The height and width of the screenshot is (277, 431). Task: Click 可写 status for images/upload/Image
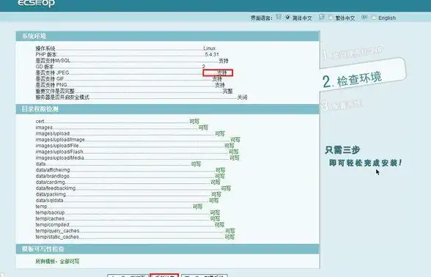(235, 139)
